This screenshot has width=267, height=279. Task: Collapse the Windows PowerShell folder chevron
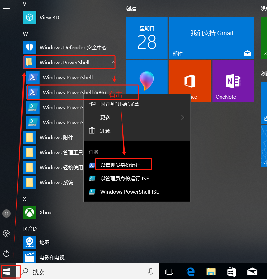pos(113,62)
